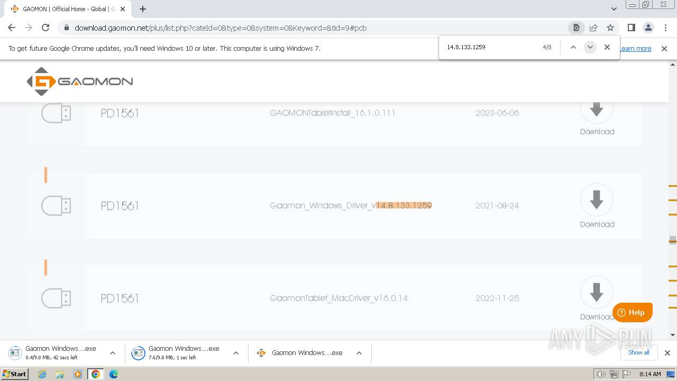
Task: Expand options for completed download
Action: 359,353
